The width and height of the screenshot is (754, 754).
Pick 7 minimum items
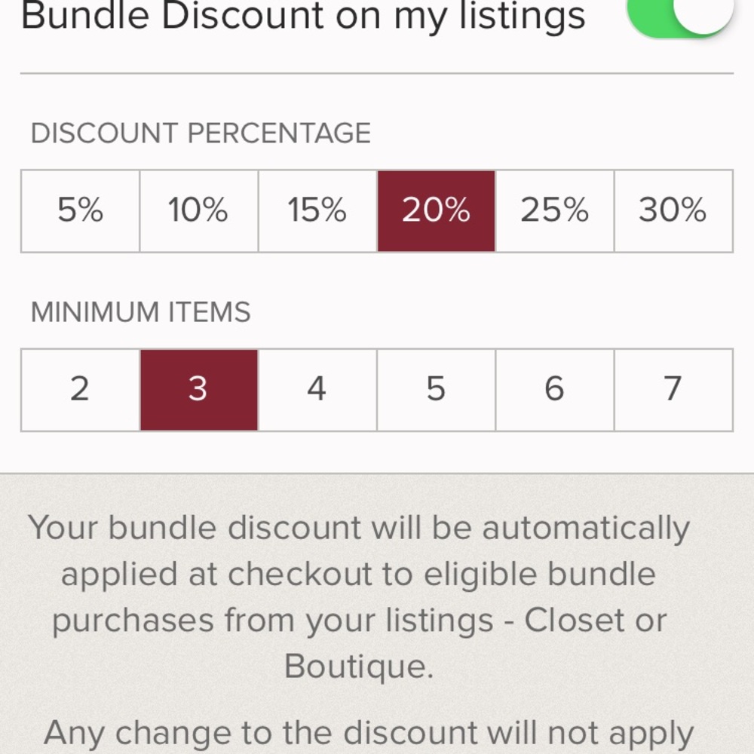(673, 390)
